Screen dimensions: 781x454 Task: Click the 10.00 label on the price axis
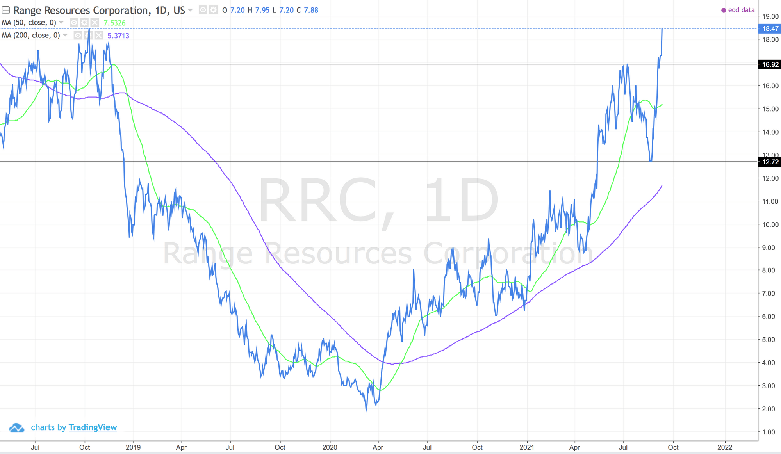point(770,224)
